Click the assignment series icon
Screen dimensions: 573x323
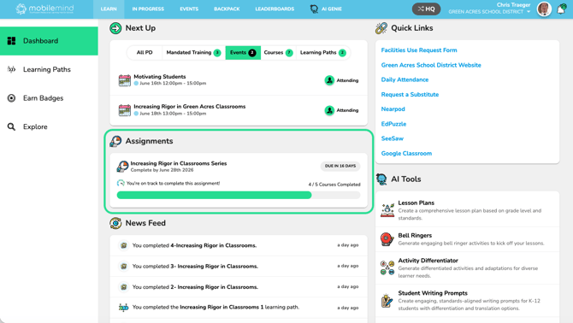pos(122,167)
